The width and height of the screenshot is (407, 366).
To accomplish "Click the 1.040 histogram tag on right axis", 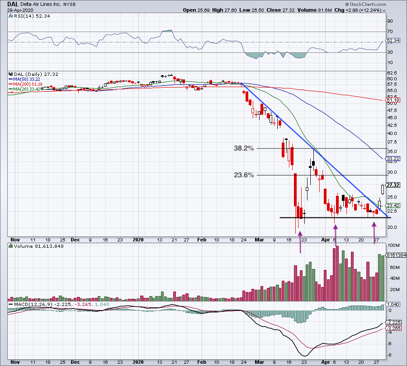I will click(x=393, y=305).
